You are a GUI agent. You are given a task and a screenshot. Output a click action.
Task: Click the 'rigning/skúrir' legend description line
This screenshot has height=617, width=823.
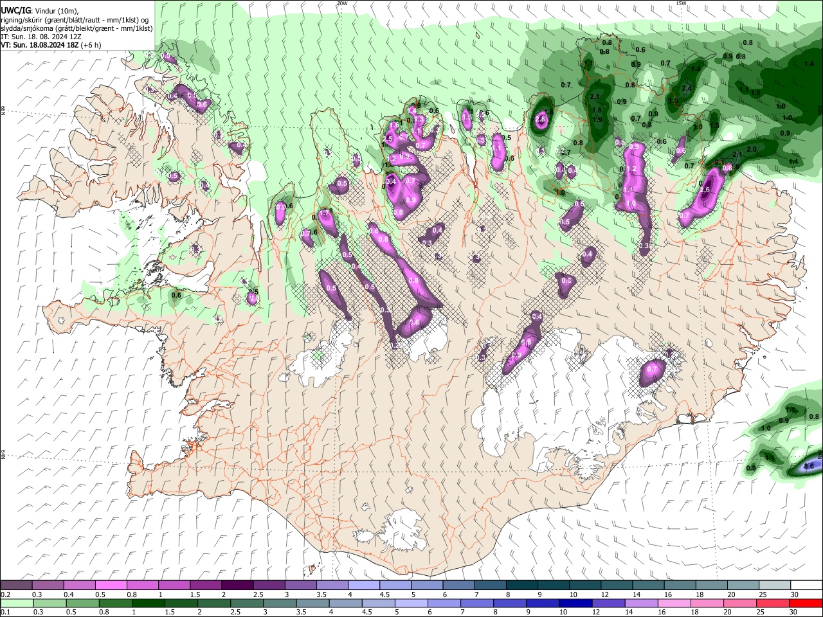(x=75, y=21)
